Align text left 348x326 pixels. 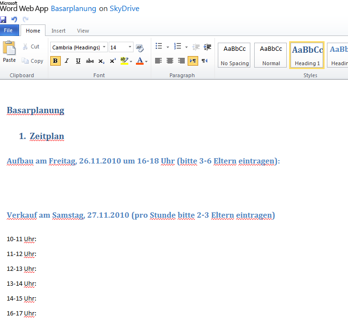tap(158, 61)
